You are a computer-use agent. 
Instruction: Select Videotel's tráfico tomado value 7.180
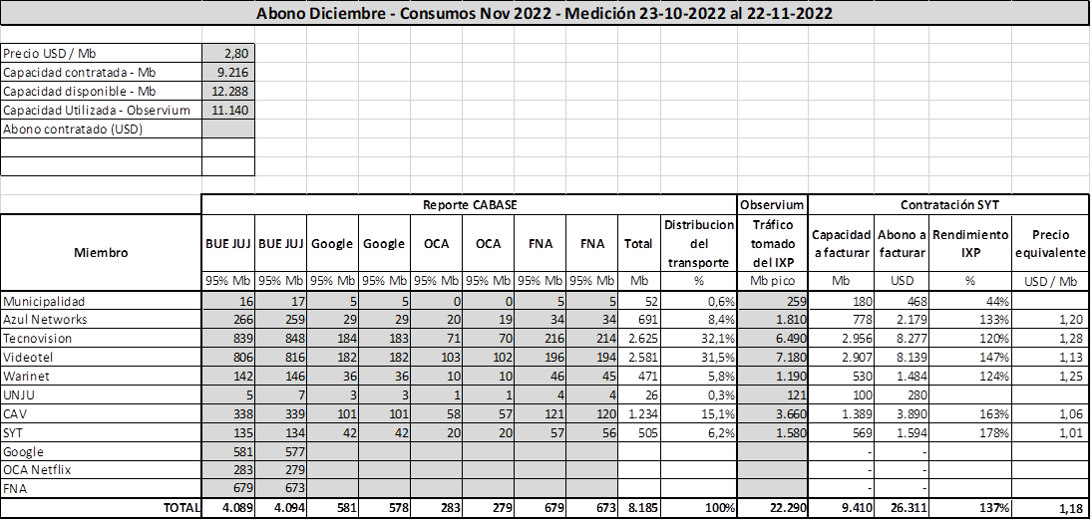[773, 357]
